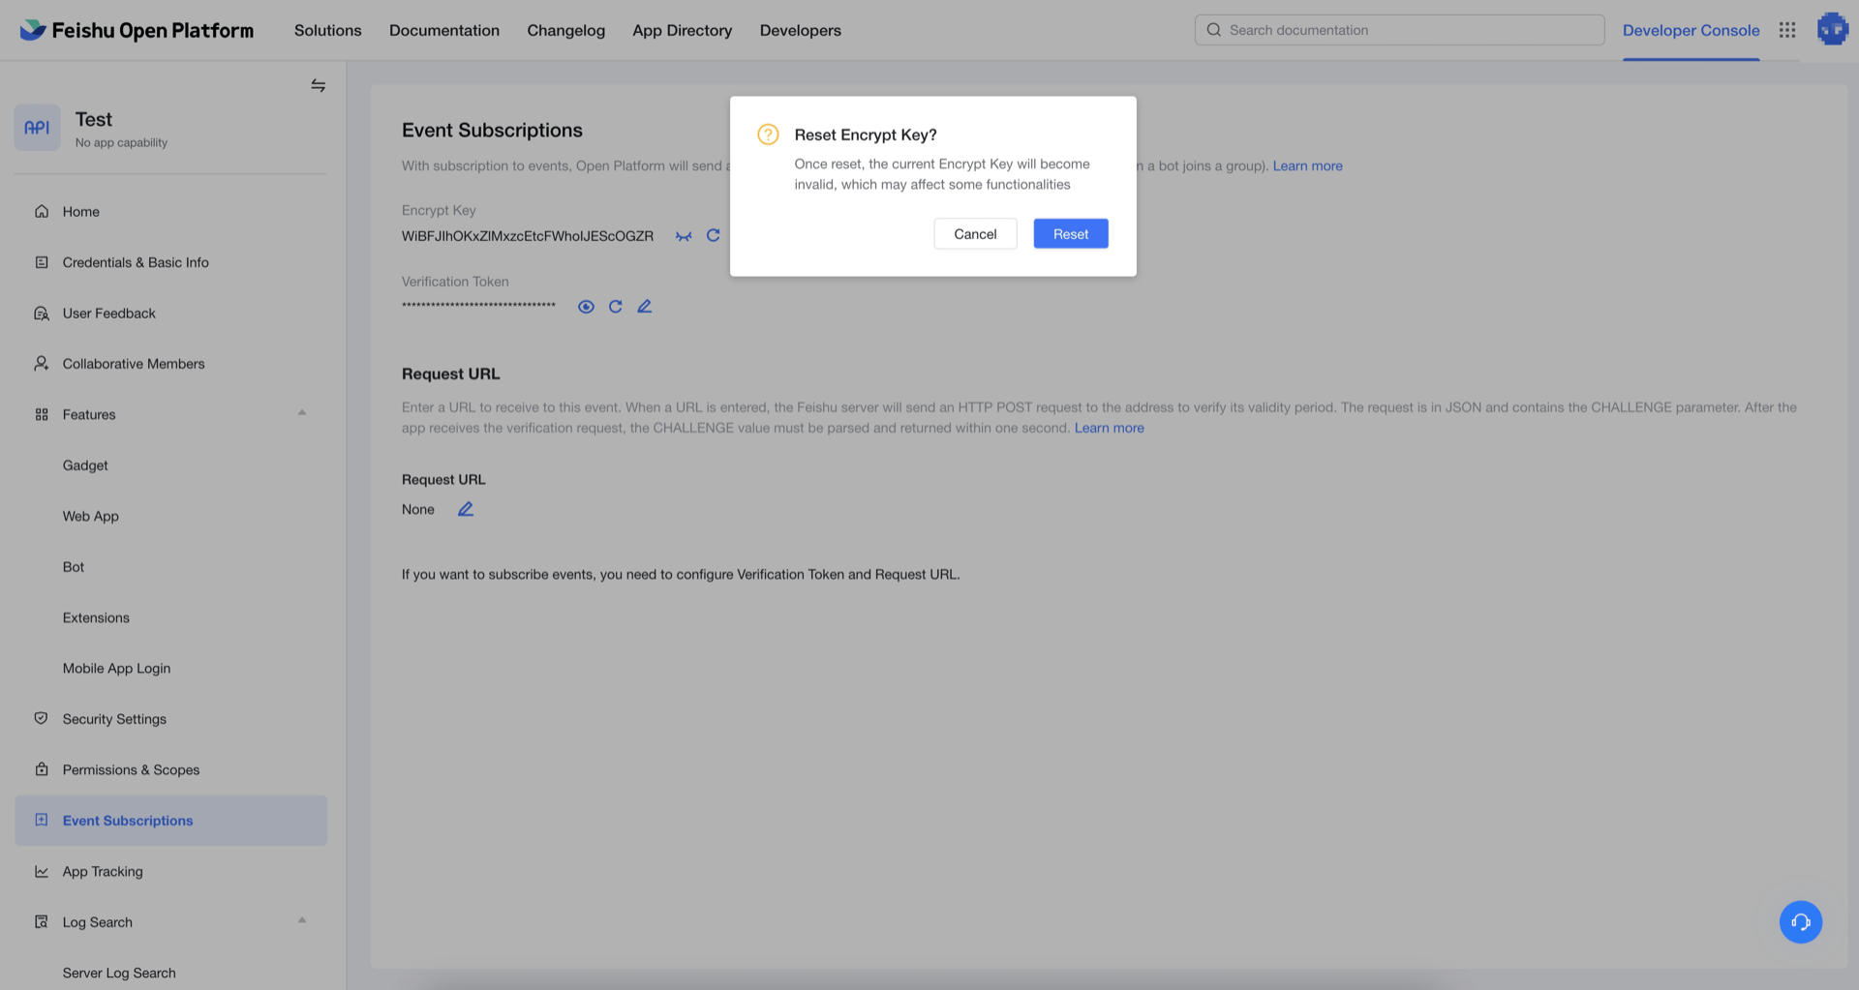Click the Reset button in dialog
Viewport: 1859px width, 990px height.
[x=1070, y=234]
